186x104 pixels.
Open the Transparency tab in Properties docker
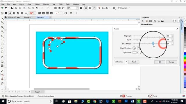coord(151,21)
